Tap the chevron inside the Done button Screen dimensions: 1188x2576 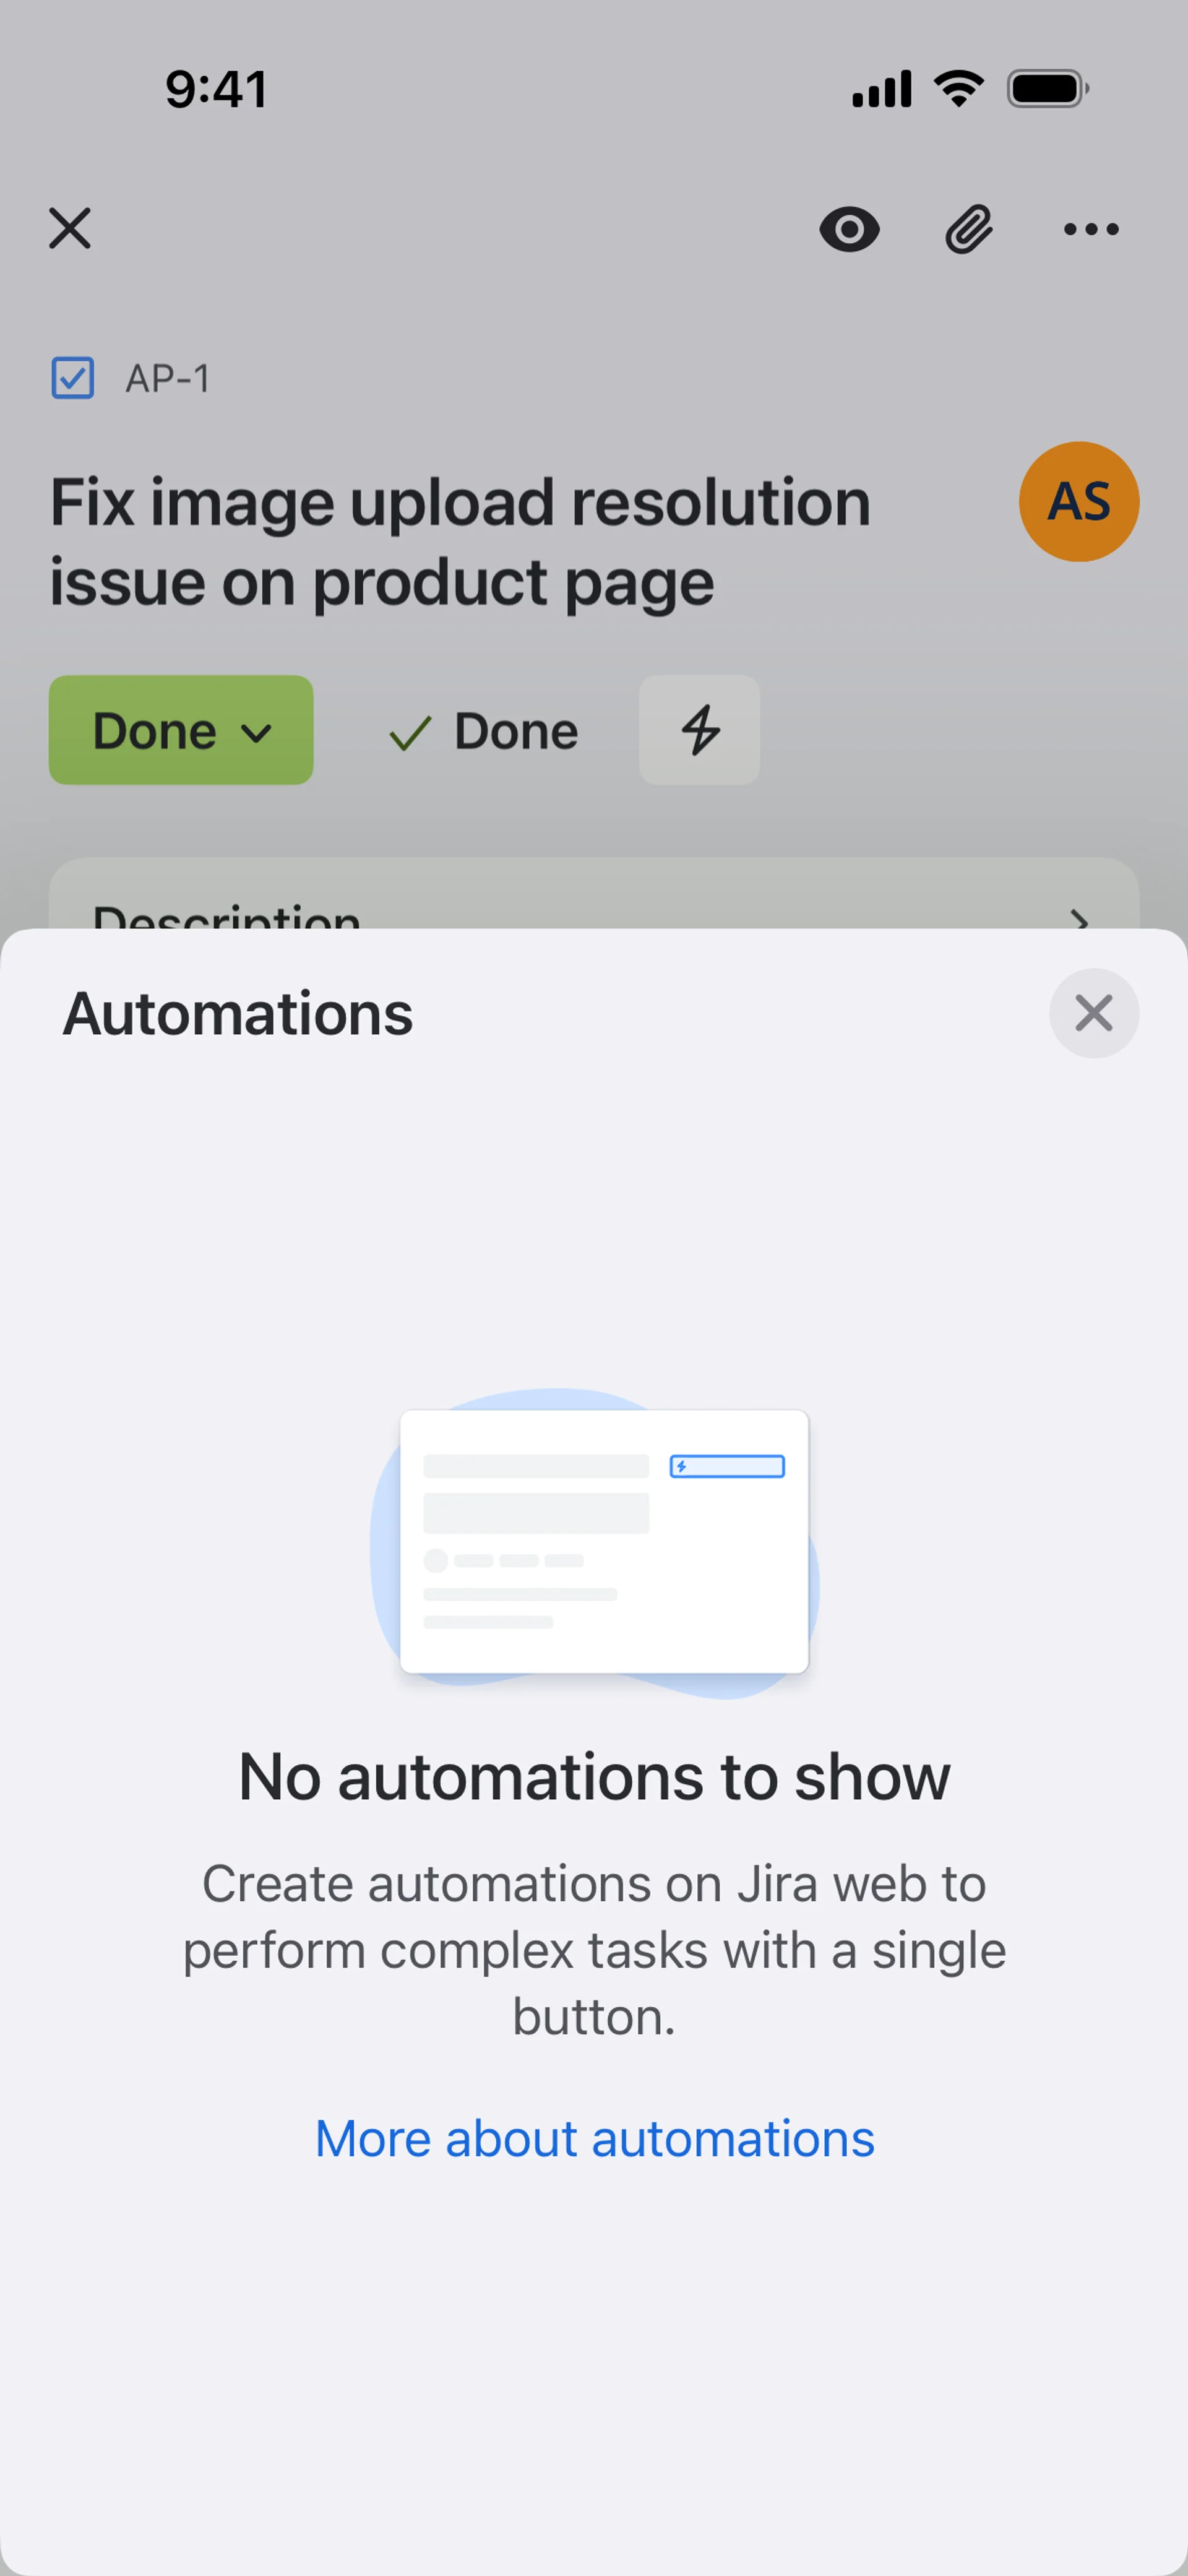point(257,733)
